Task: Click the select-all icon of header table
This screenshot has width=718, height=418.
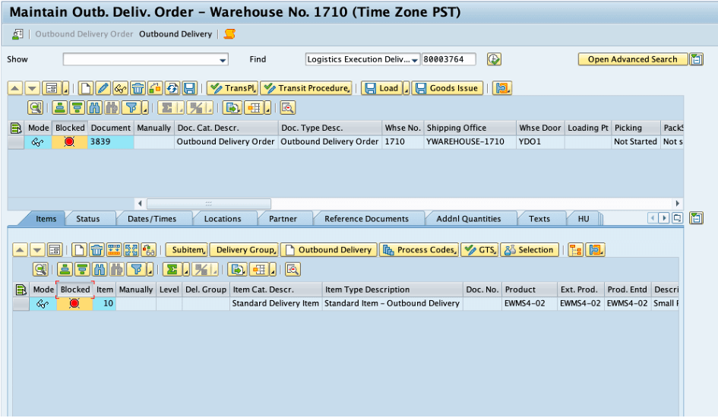Action: (x=16, y=128)
